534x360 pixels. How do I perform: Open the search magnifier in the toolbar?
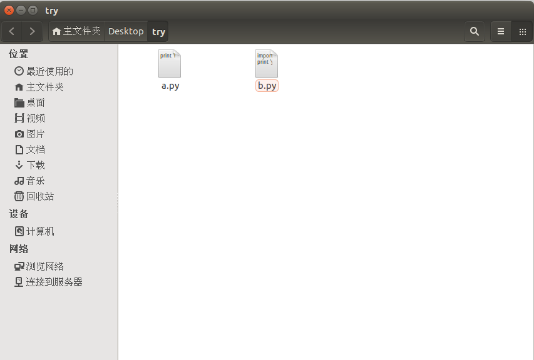pyautogui.click(x=475, y=32)
